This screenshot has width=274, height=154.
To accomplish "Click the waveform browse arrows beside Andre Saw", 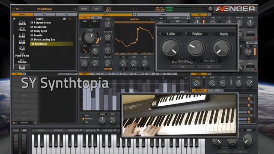I will point(152,19).
